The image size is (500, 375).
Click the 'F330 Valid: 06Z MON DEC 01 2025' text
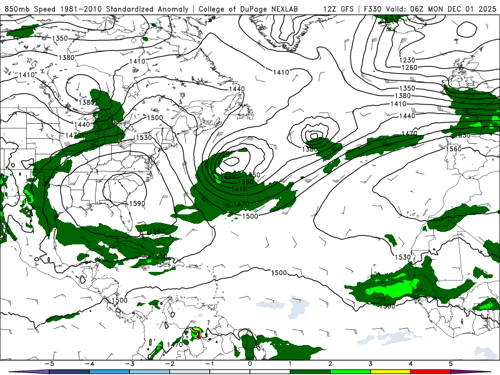coord(430,9)
